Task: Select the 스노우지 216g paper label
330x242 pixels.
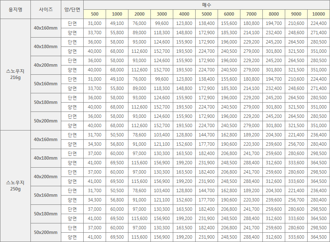Action: (15, 74)
